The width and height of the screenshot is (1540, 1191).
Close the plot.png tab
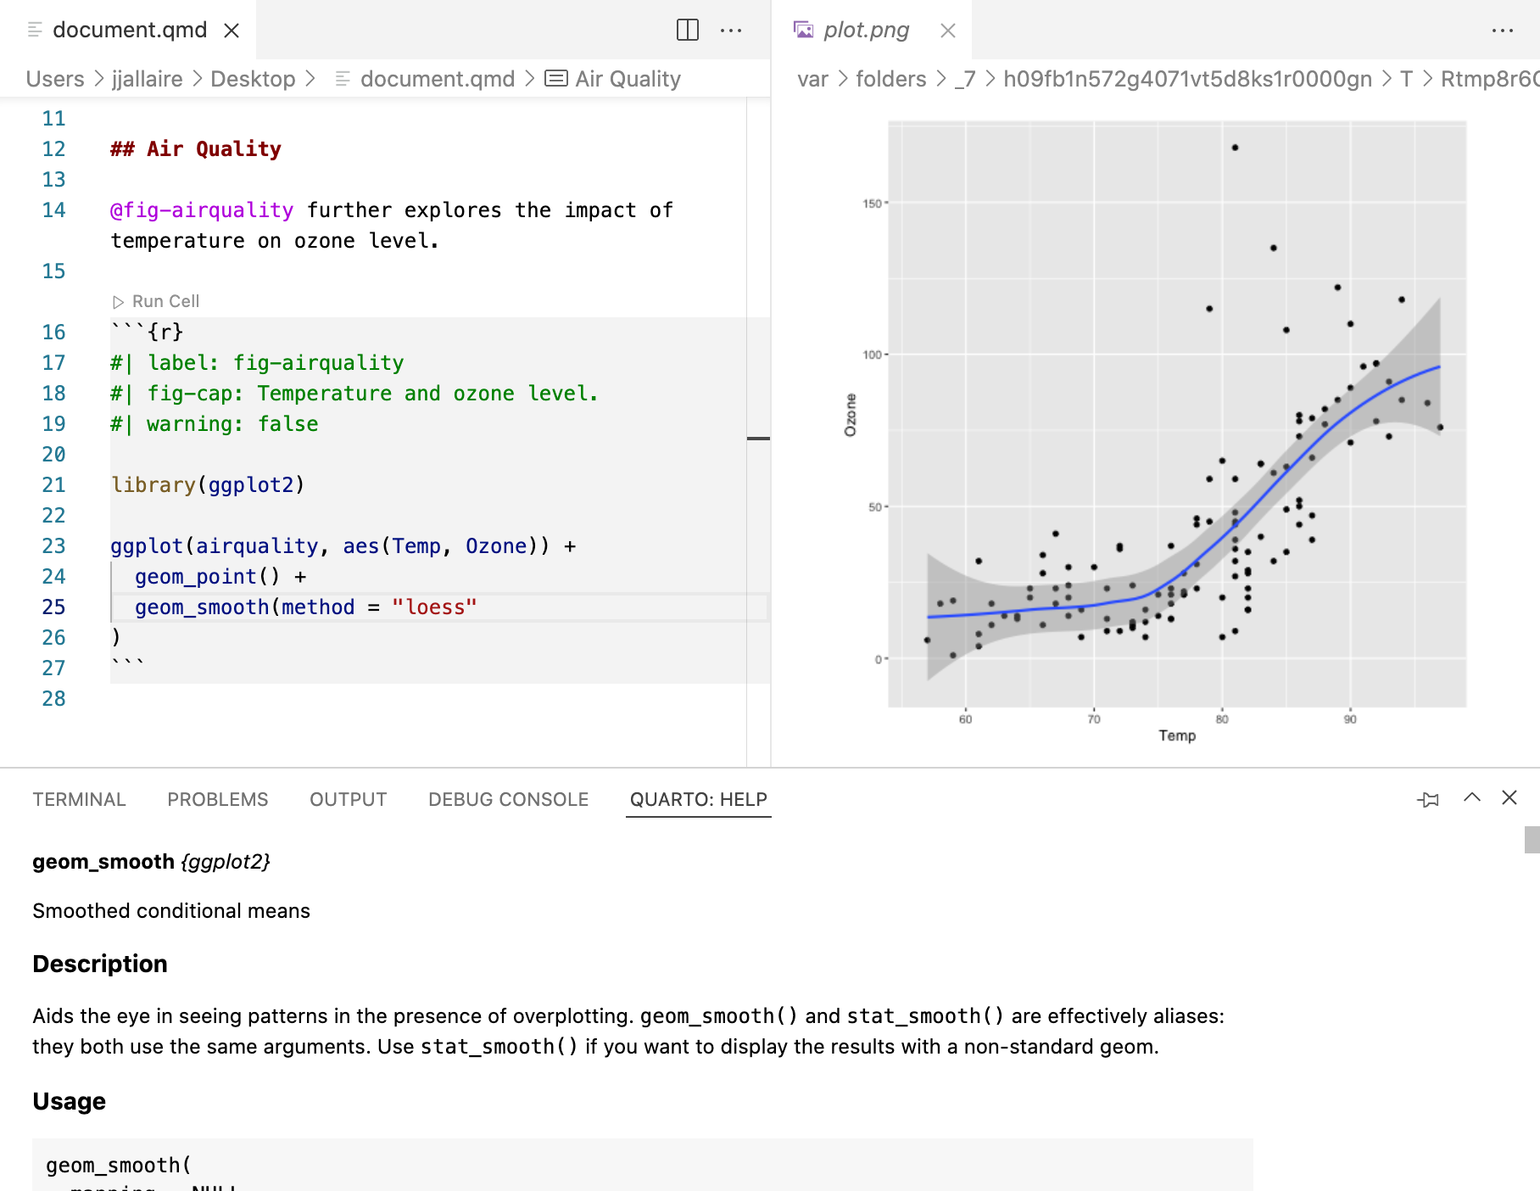946,30
